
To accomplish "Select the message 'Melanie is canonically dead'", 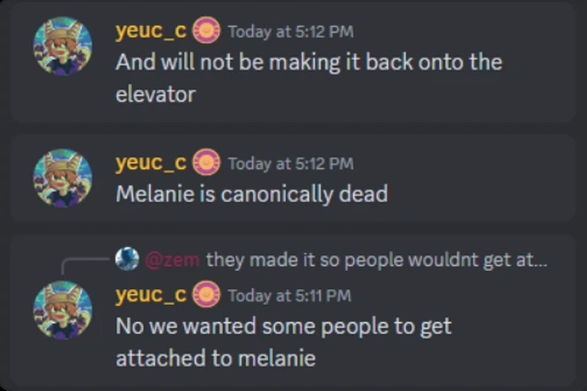I will point(251,193).
